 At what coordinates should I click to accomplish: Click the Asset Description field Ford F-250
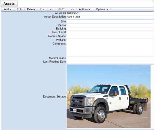tap(110, 17)
